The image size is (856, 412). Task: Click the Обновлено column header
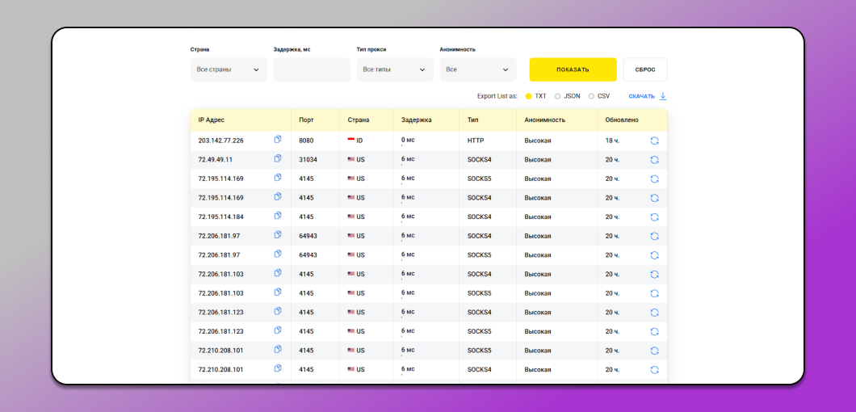(x=622, y=120)
